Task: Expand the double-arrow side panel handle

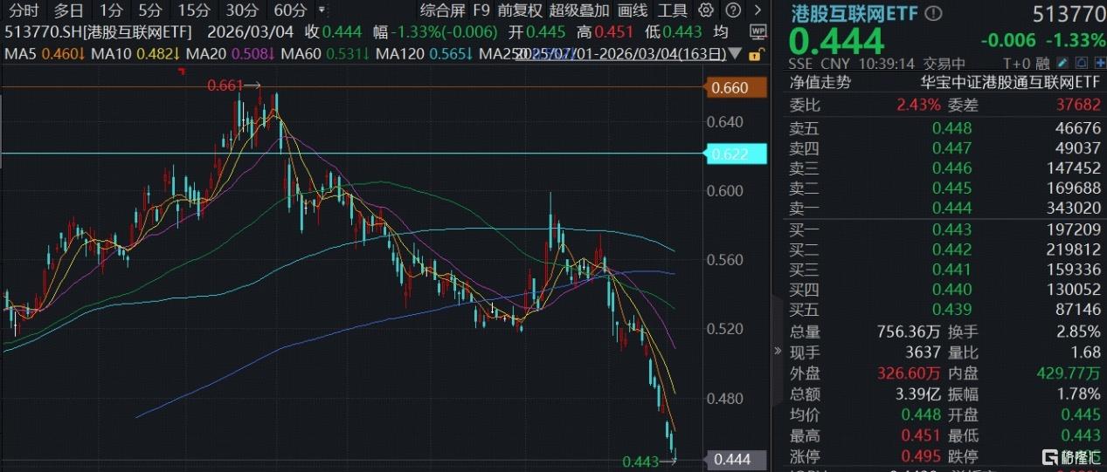Action: coord(778,351)
